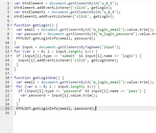
Task: Collapse the for loop on line 12
Action: 11,51
